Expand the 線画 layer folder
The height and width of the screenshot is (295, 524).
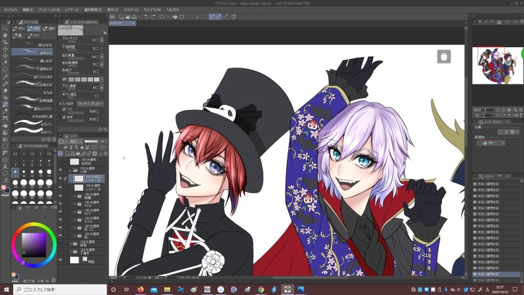(x=75, y=196)
